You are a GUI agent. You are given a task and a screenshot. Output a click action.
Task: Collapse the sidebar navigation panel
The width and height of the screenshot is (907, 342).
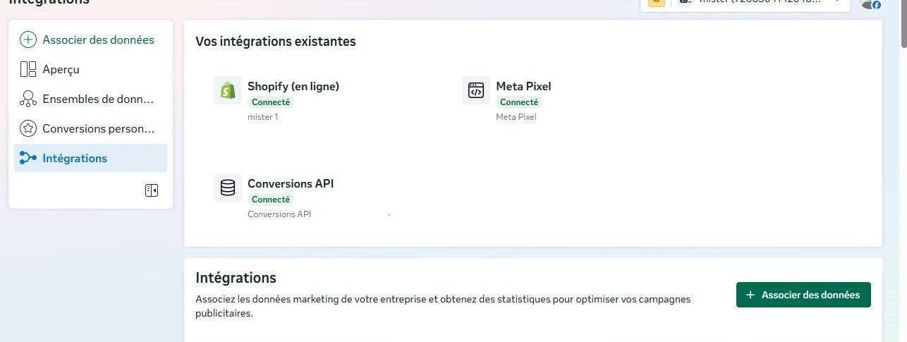point(151,190)
